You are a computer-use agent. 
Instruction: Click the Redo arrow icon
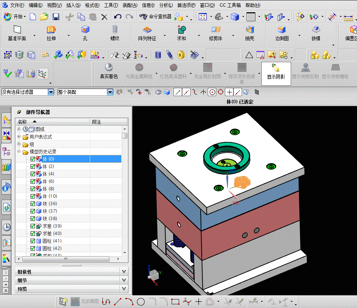(129, 17)
